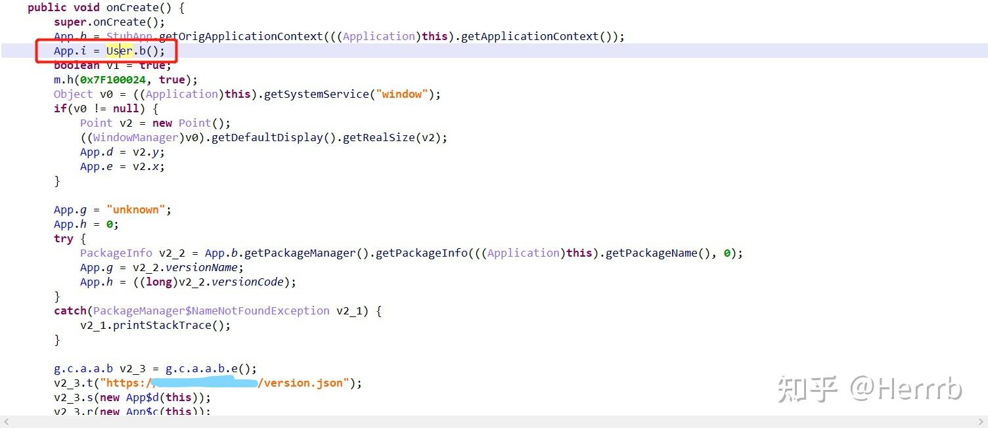This screenshot has width=988, height=428.
Task: Click 'App.g = v2_2.versionName;' line
Action: [162, 268]
